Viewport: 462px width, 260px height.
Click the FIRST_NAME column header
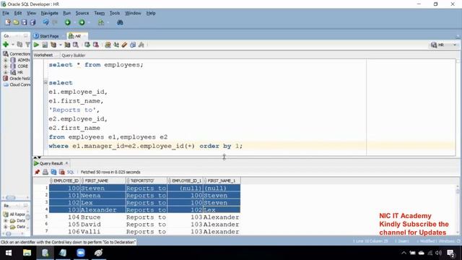103,181
